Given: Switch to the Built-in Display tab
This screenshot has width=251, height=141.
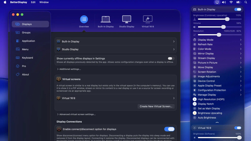Looking at the screenshot, I should pos(106,22).
